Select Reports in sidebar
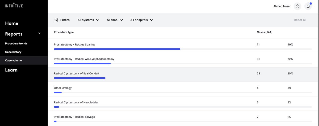319x126 pixels. coord(14,34)
